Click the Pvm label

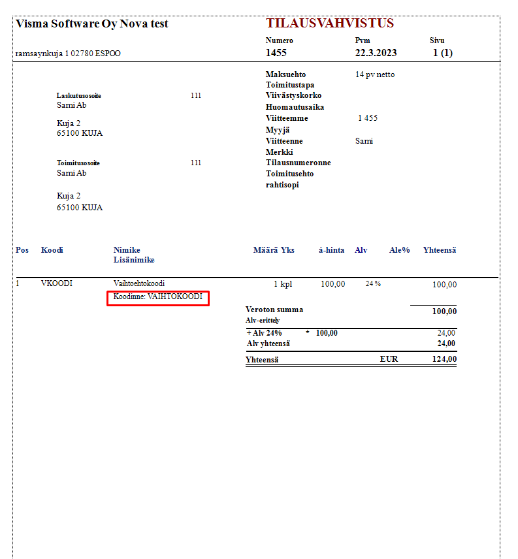(x=363, y=40)
